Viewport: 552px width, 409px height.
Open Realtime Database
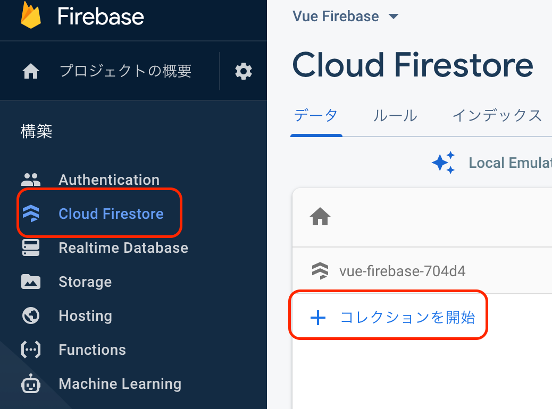pos(123,248)
